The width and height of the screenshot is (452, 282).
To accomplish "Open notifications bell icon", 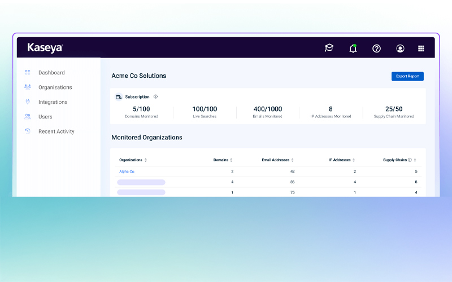I will (353, 49).
